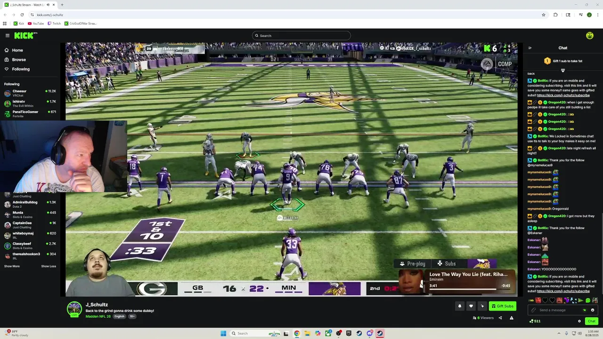Open CaptainGee channel in sidebar

point(29,225)
